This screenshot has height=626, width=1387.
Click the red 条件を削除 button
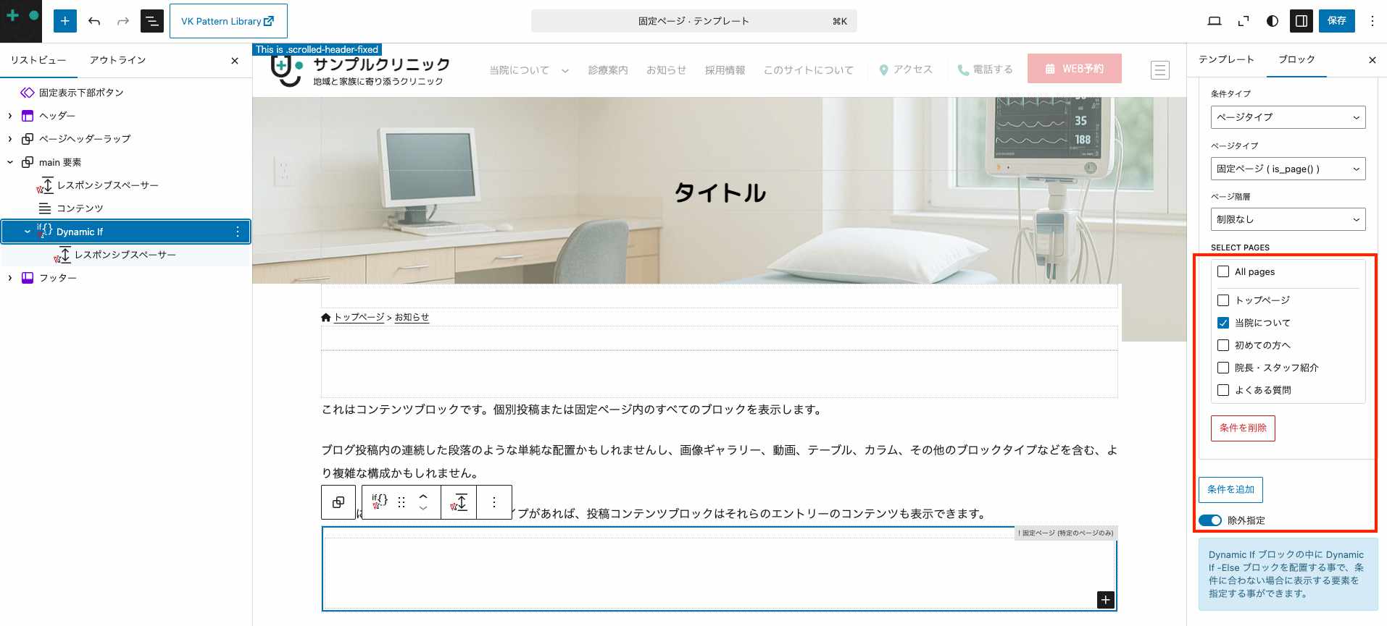click(x=1243, y=428)
